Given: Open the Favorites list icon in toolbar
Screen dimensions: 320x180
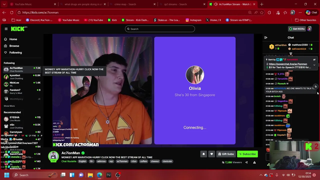Looking at the screenshot, I should pyautogui.click(x=285, y=12).
